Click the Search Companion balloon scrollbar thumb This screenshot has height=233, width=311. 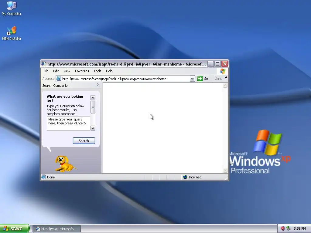(93, 107)
